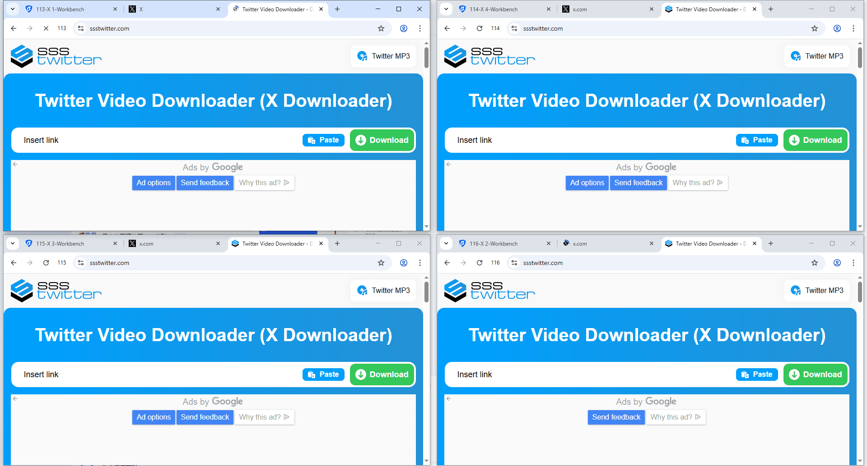Click the site information icon beside ssstwitter.com in window 115
Screen dimensions: 867x466
80,263
